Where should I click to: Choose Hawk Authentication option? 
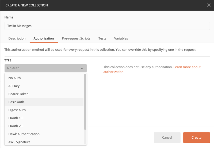click(24, 134)
